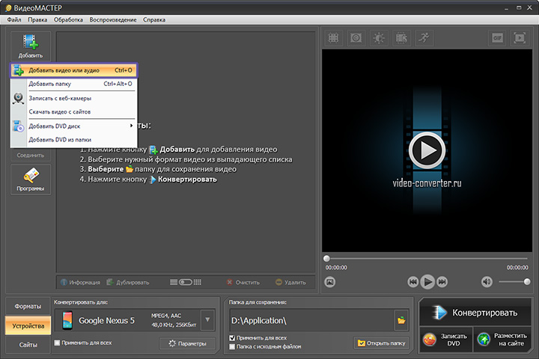Browse folder icon next to save path
The width and height of the screenshot is (539, 359).
tap(401, 321)
